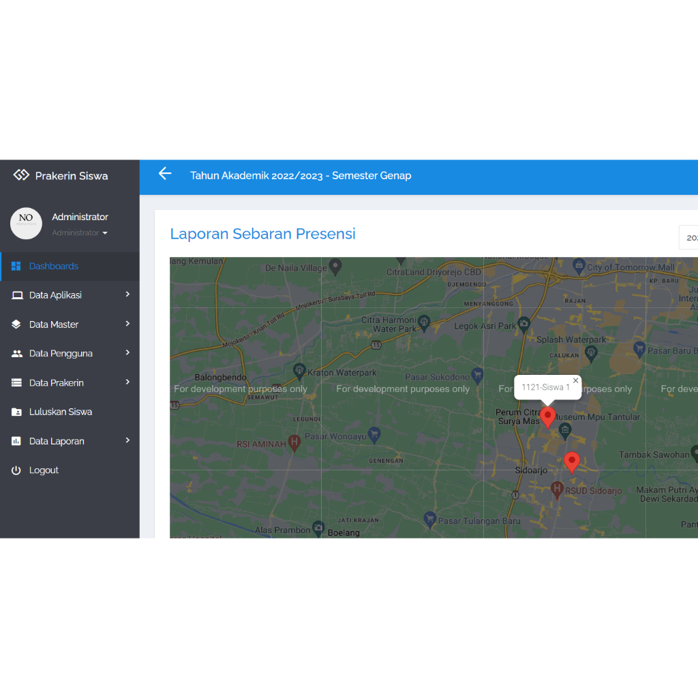Viewport: 698px width, 698px height.
Task: Click Splash Waterpark map pin
Action: pyautogui.click(x=591, y=354)
